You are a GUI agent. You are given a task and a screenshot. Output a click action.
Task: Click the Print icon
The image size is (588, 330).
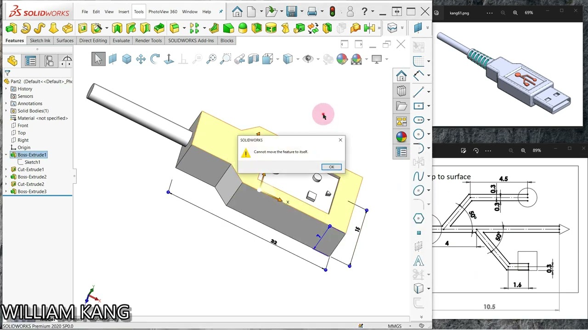(312, 11)
